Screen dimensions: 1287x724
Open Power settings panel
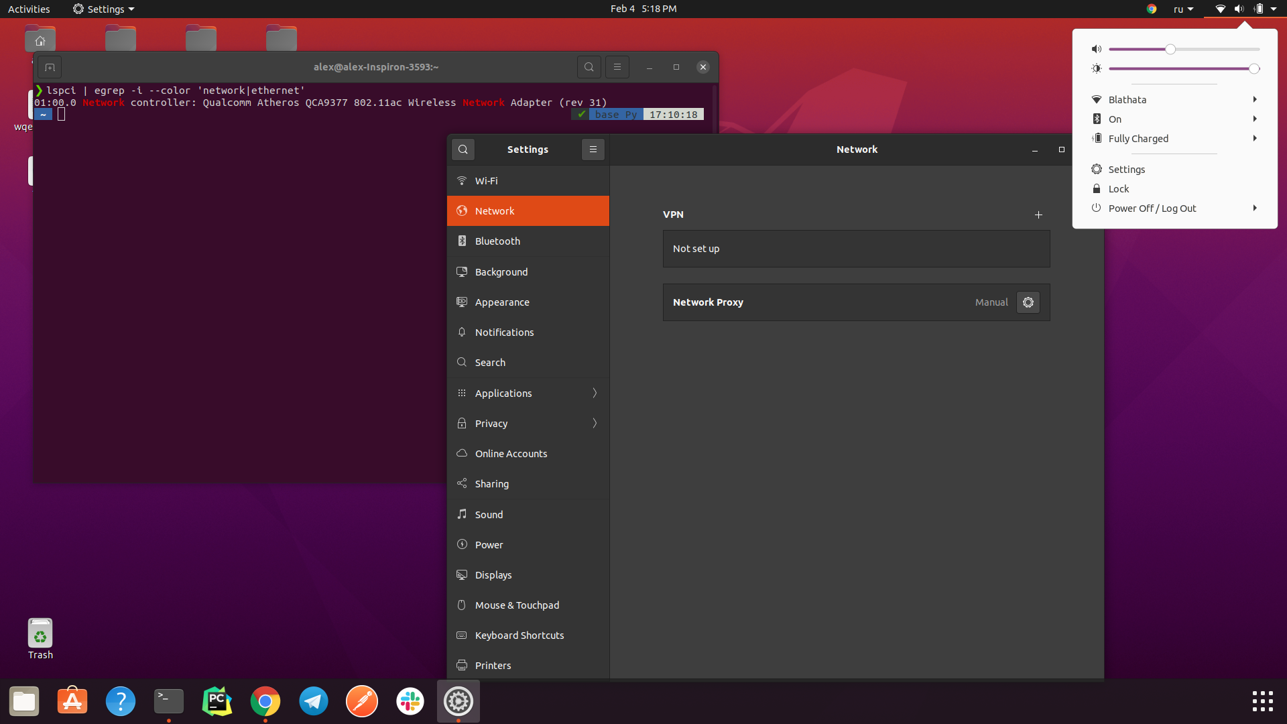click(528, 544)
